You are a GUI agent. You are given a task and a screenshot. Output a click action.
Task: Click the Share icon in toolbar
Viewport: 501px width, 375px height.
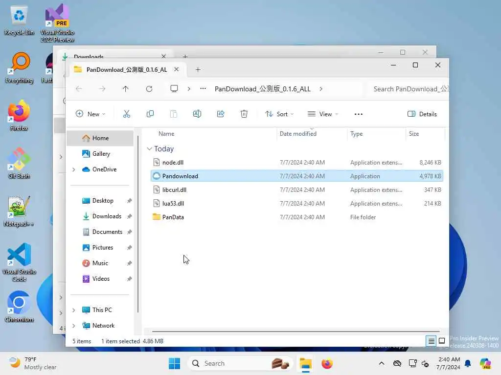click(221, 114)
